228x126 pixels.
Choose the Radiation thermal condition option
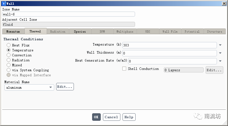click(9, 60)
